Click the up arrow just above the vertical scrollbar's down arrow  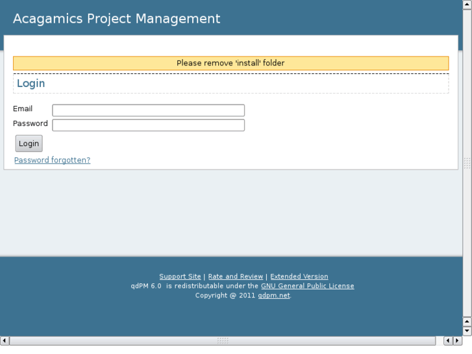click(x=467, y=322)
